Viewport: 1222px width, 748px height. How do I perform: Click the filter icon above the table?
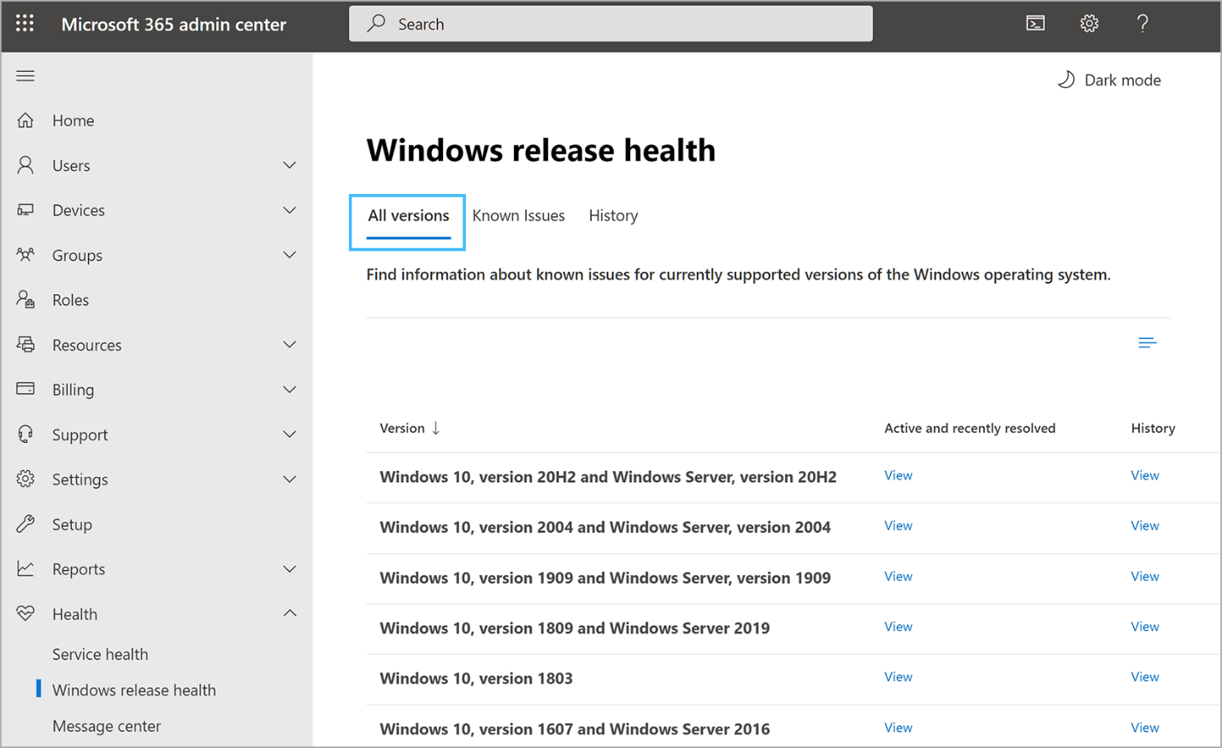(x=1147, y=342)
